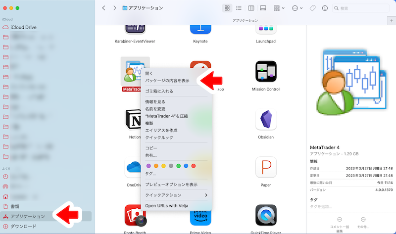Go forward with the right chevron button

115,8
